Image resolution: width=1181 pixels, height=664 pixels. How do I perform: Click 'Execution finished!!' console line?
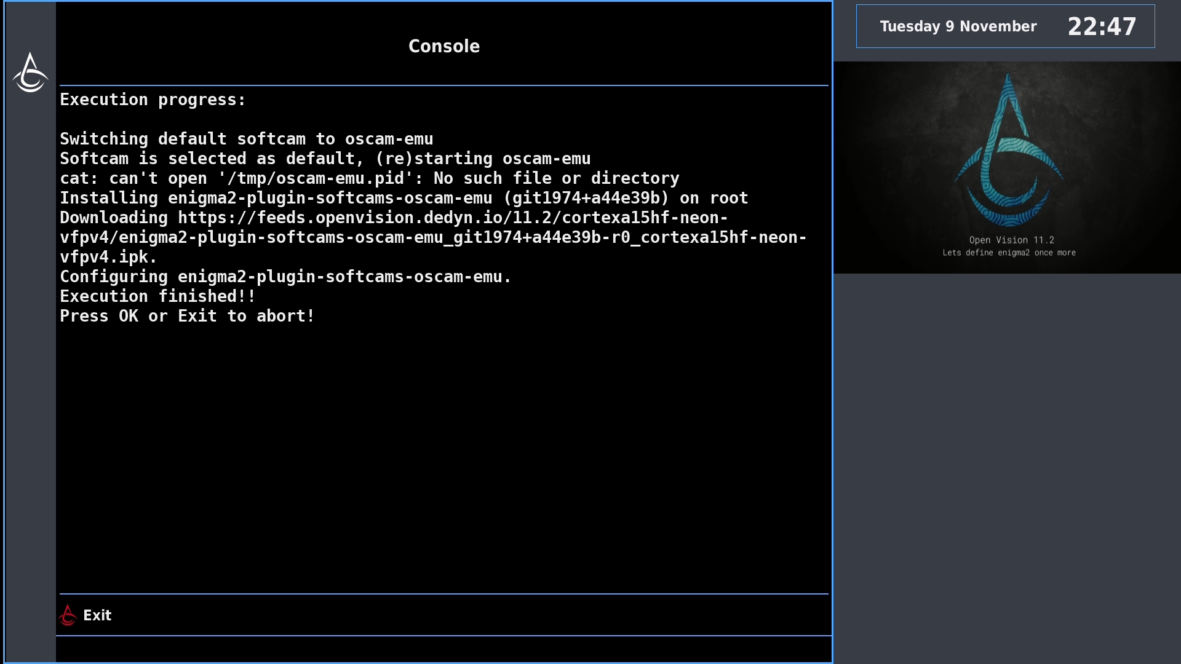(x=157, y=296)
